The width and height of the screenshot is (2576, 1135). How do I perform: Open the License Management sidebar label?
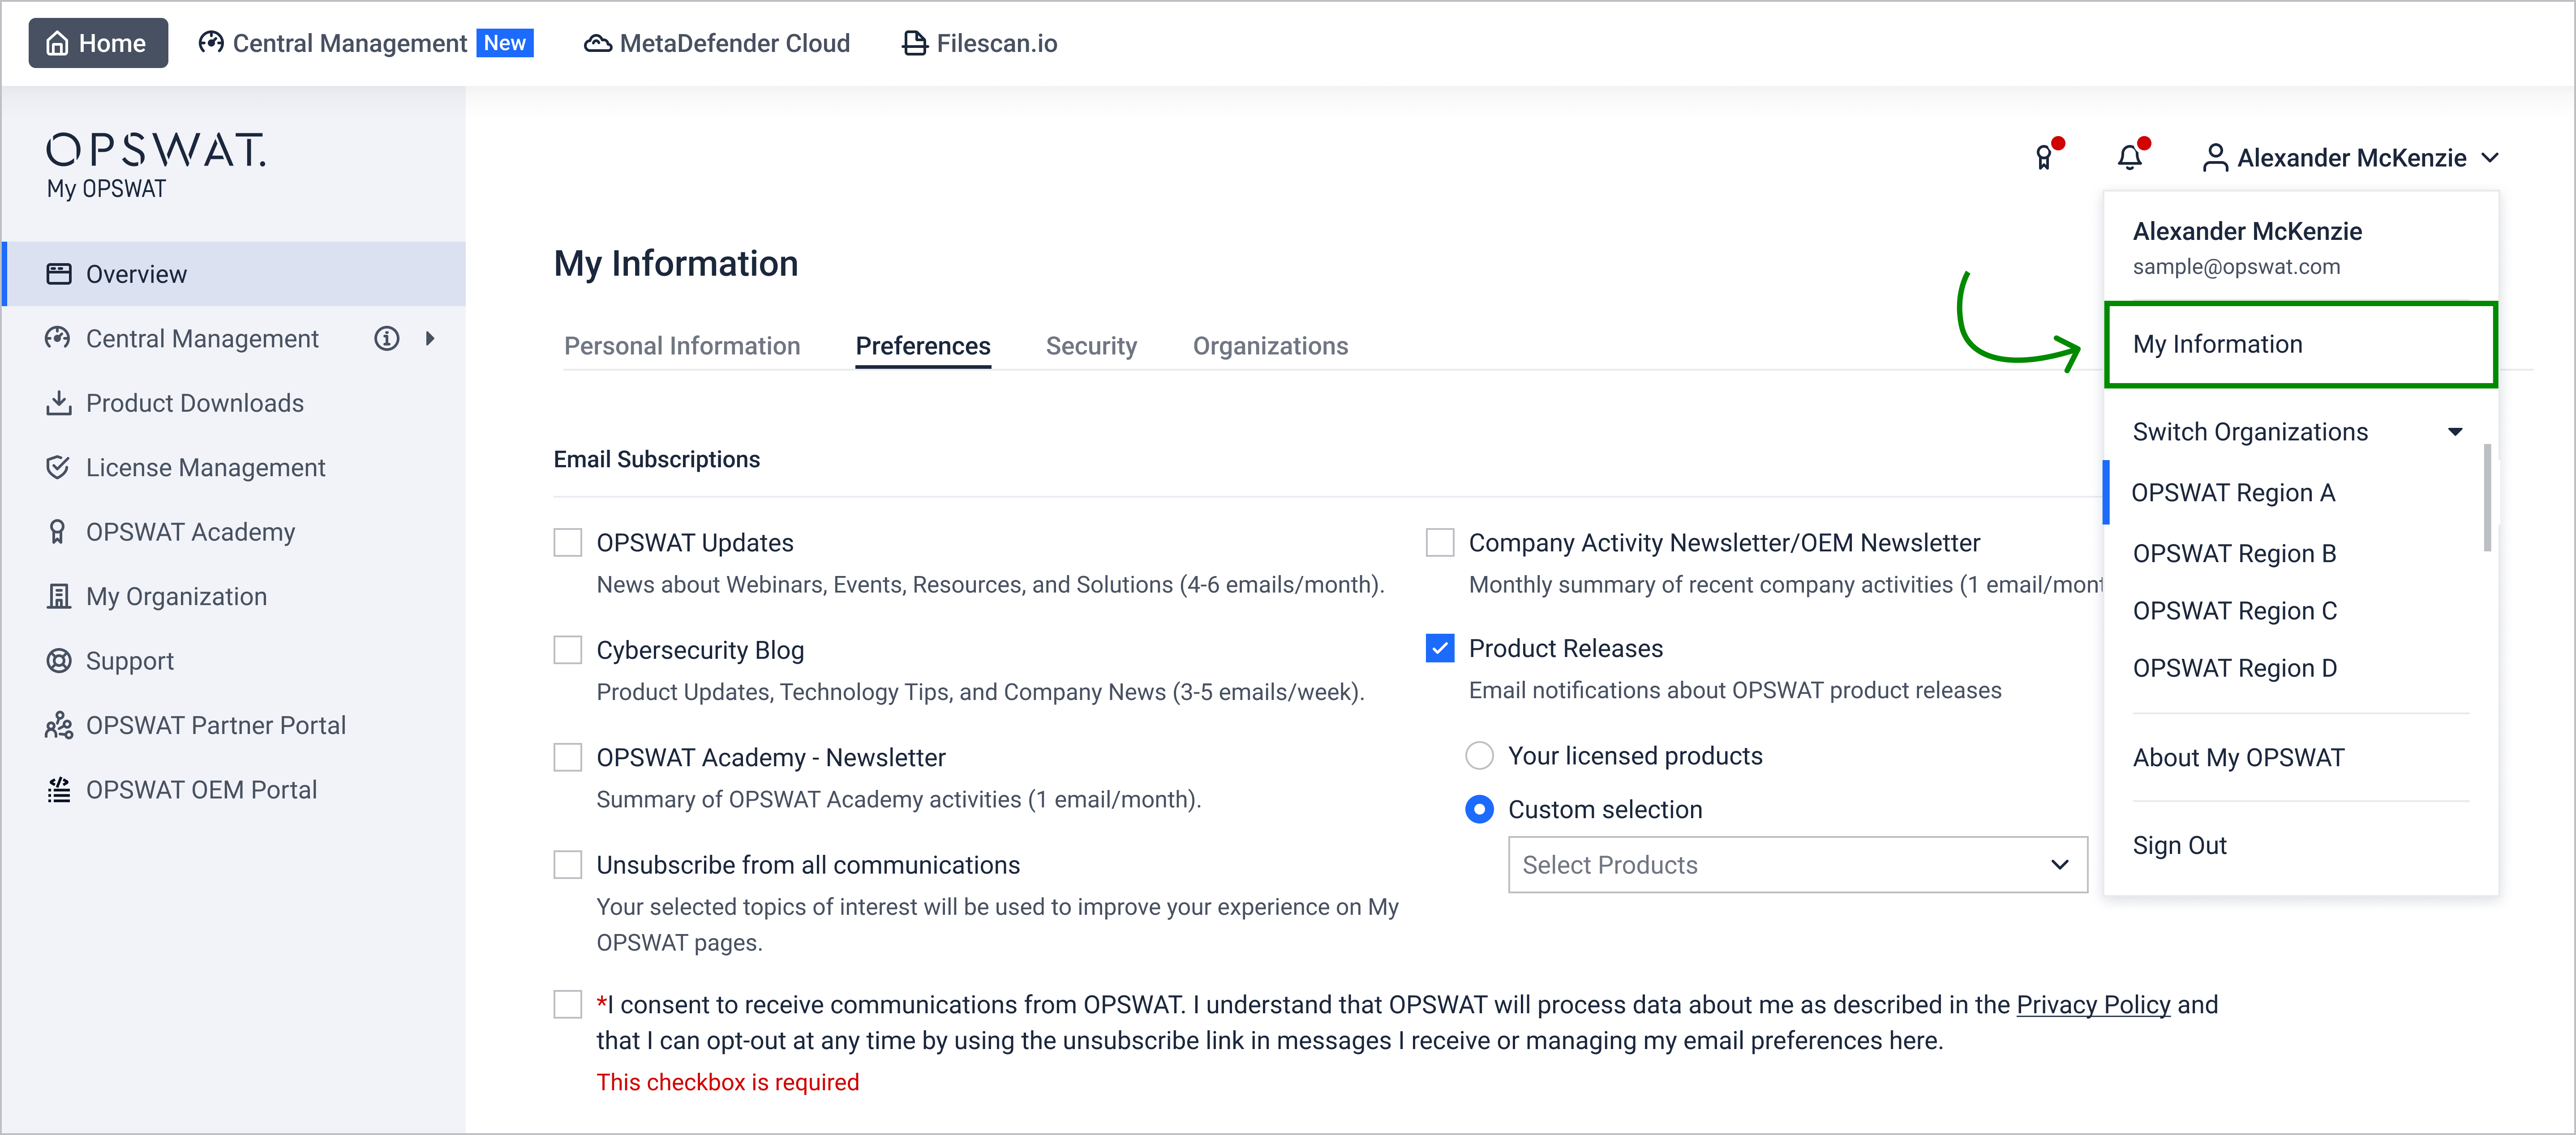coord(205,468)
